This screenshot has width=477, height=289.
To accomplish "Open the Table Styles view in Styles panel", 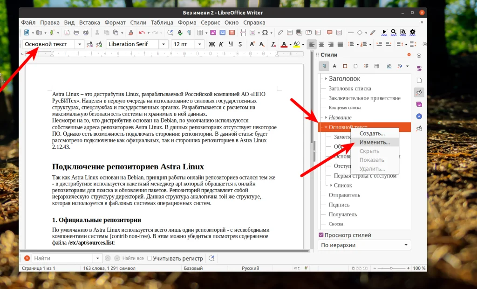I will tap(377, 66).
